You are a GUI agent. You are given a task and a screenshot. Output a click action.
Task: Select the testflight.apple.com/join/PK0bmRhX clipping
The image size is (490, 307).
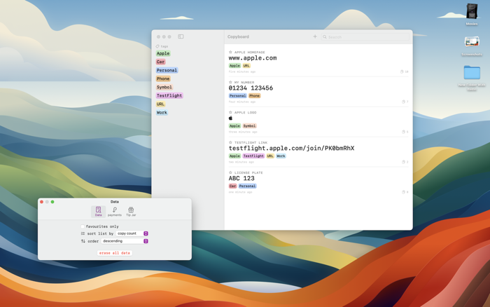pos(292,149)
